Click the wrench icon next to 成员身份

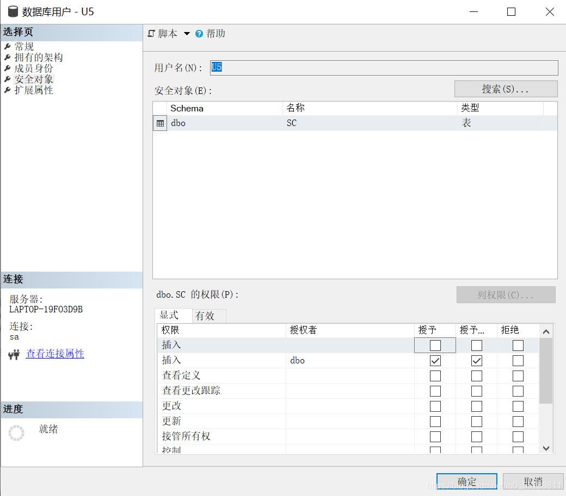7,68
